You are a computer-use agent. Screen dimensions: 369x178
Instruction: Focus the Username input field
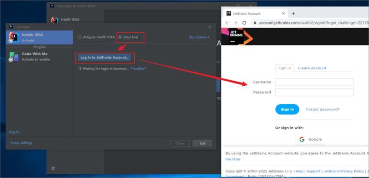pyautogui.click(x=315, y=82)
